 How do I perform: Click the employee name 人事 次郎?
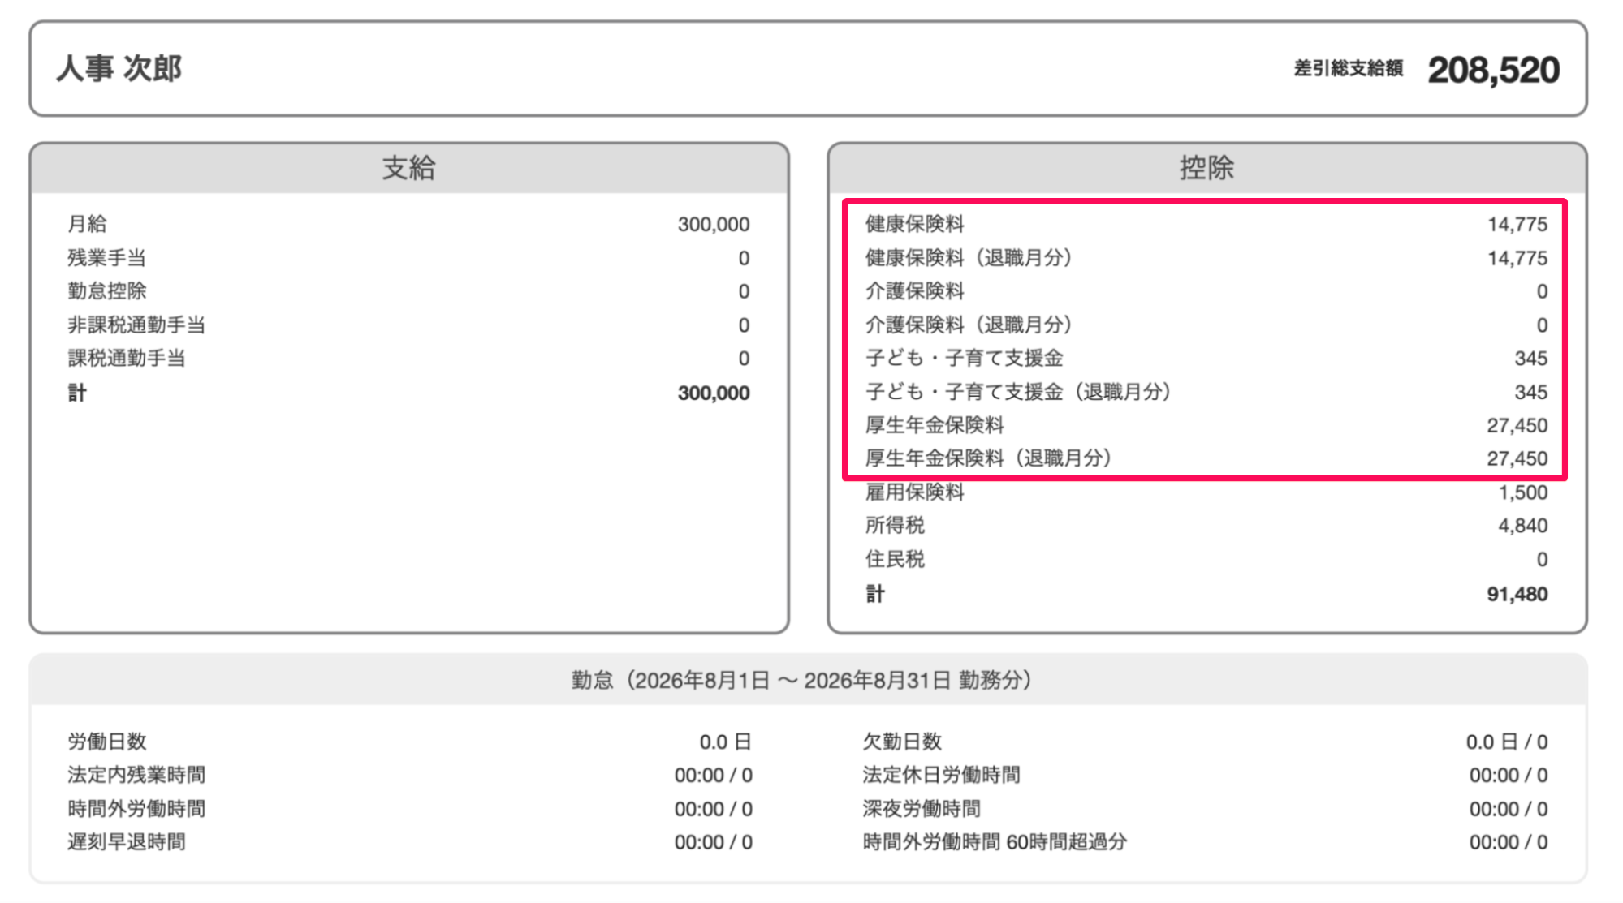[x=119, y=69]
